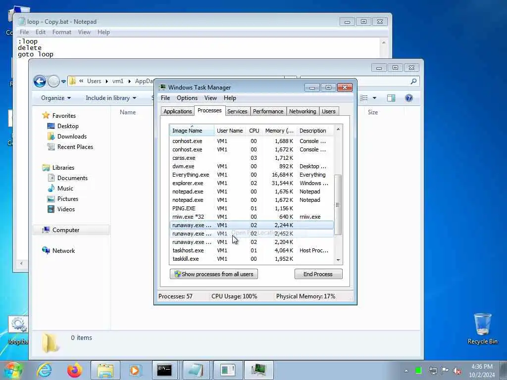Open the view options dropdown arrow in Explorer
507x380 pixels.
[x=374, y=98]
